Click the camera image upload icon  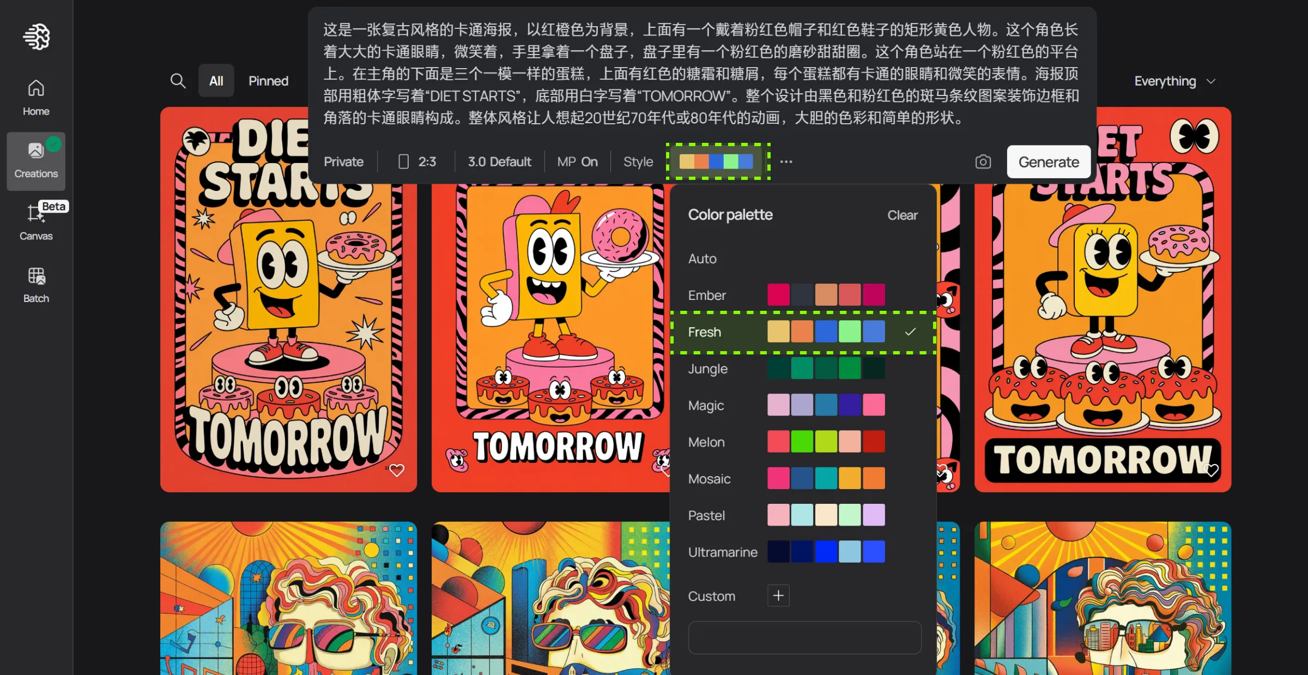pyautogui.click(x=983, y=162)
